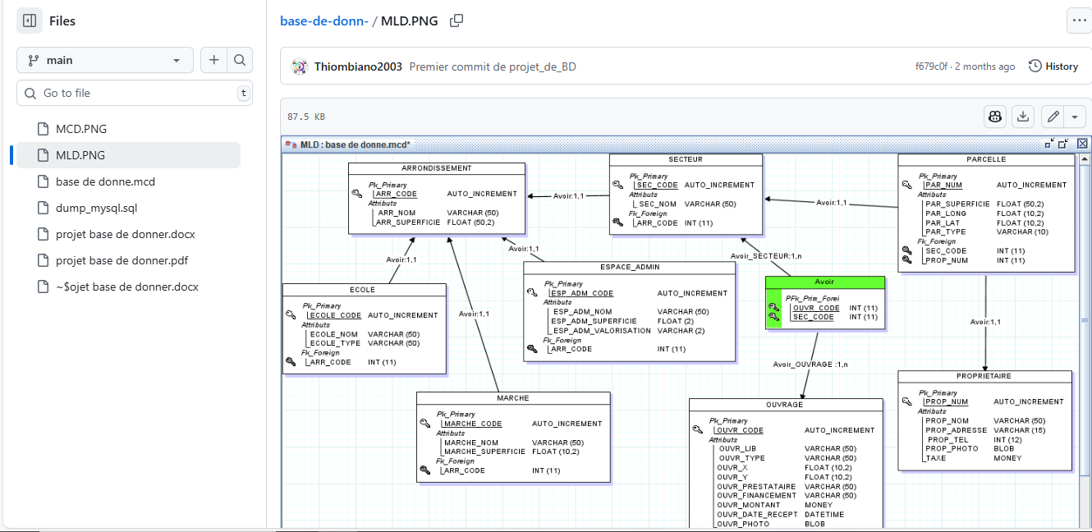Click the green Avoir table header in the diagram
Viewport: 1092px width, 532px height.
(x=825, y=282)
